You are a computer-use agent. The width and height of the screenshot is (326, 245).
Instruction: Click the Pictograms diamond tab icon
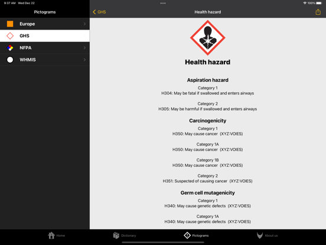[187, 236]
